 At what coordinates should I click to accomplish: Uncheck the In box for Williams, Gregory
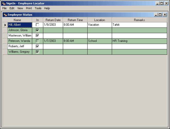click(x=37, y=52)
